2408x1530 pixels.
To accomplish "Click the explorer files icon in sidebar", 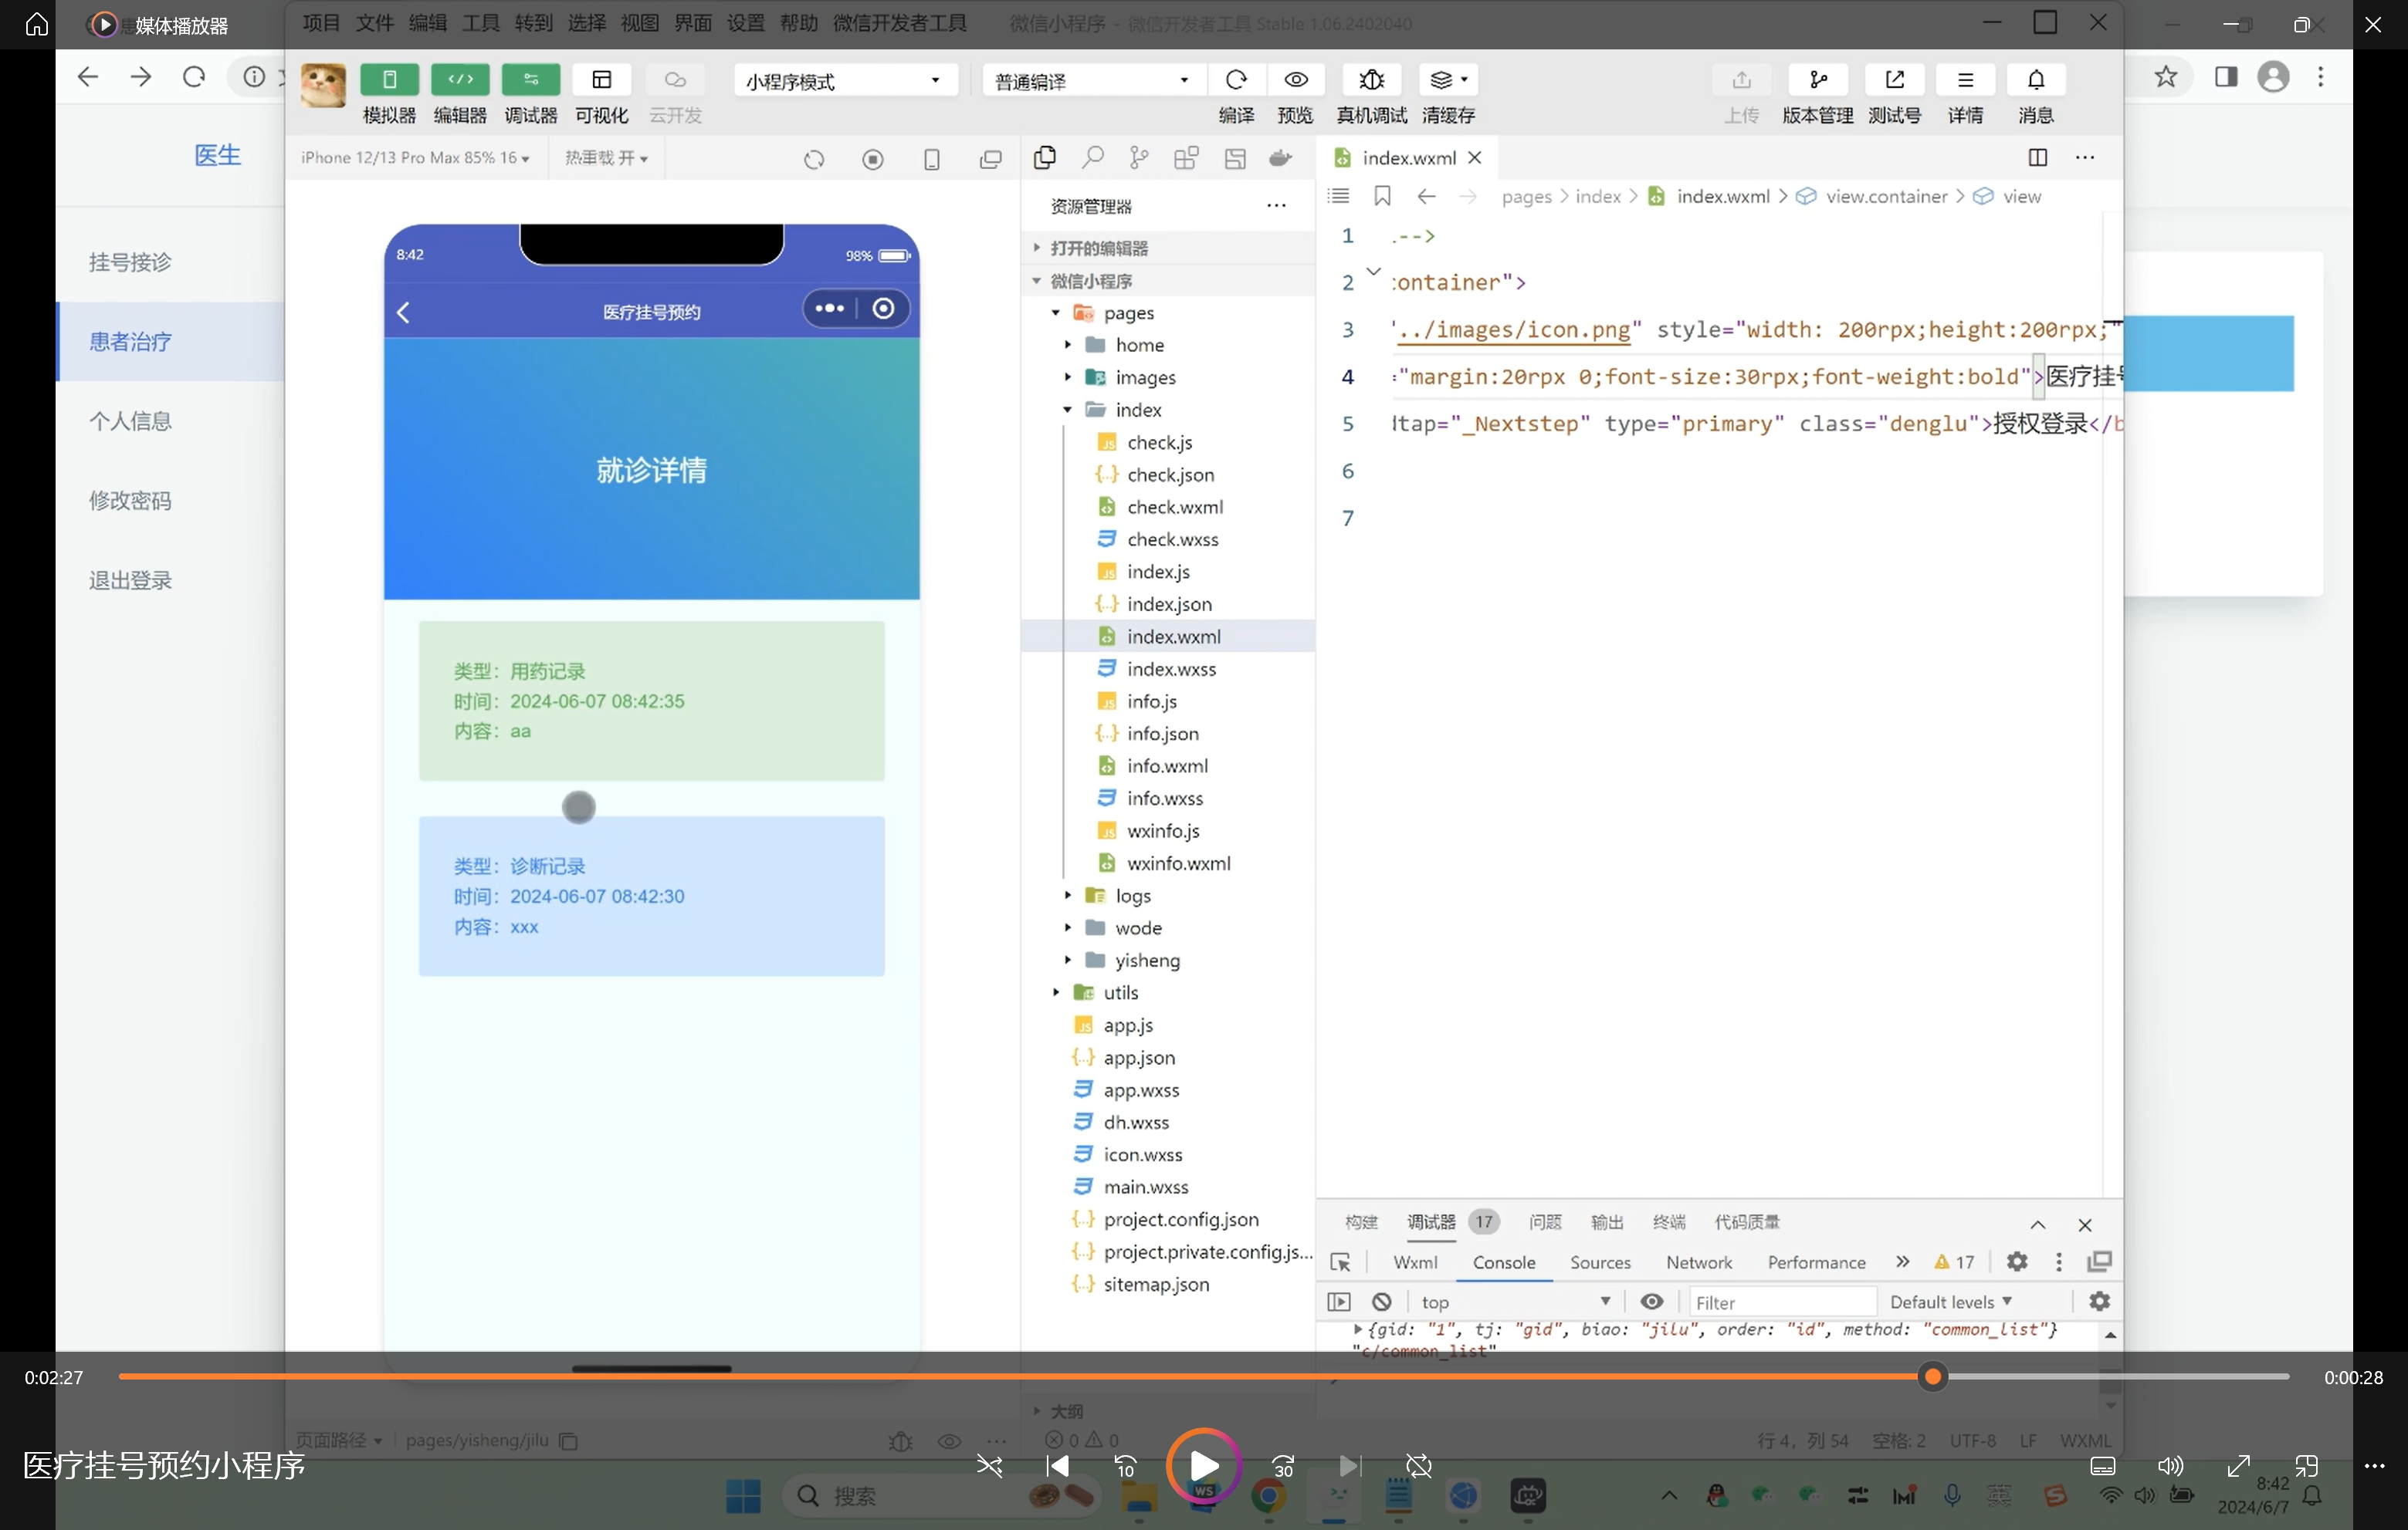I will tap(1044, 158).
